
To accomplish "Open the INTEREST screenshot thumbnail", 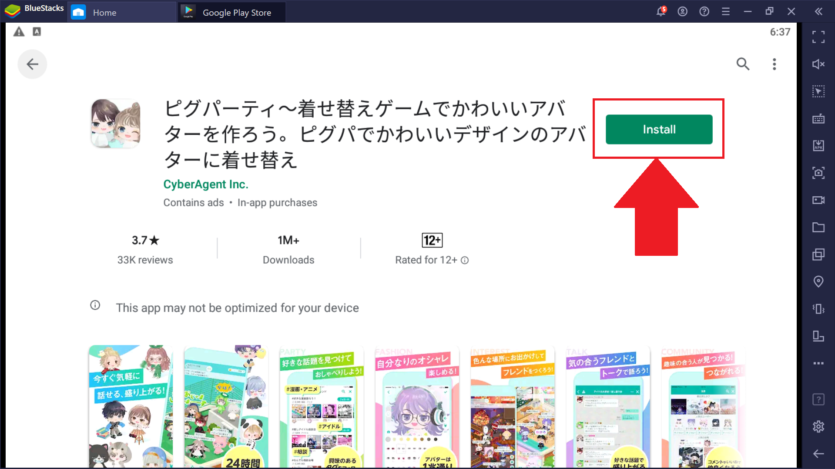I will coord(513,407).
